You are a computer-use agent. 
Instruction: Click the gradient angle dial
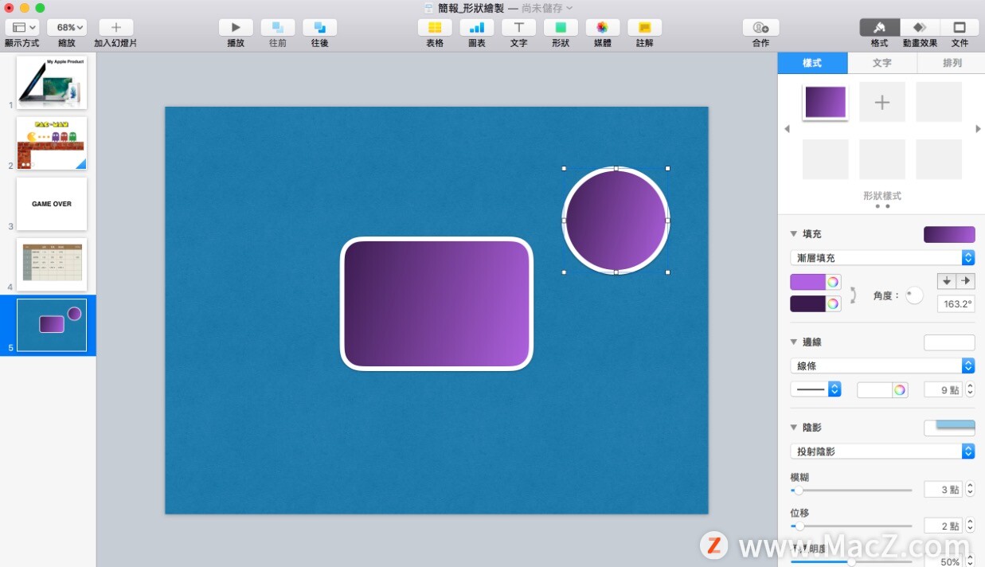click(914, 295)
